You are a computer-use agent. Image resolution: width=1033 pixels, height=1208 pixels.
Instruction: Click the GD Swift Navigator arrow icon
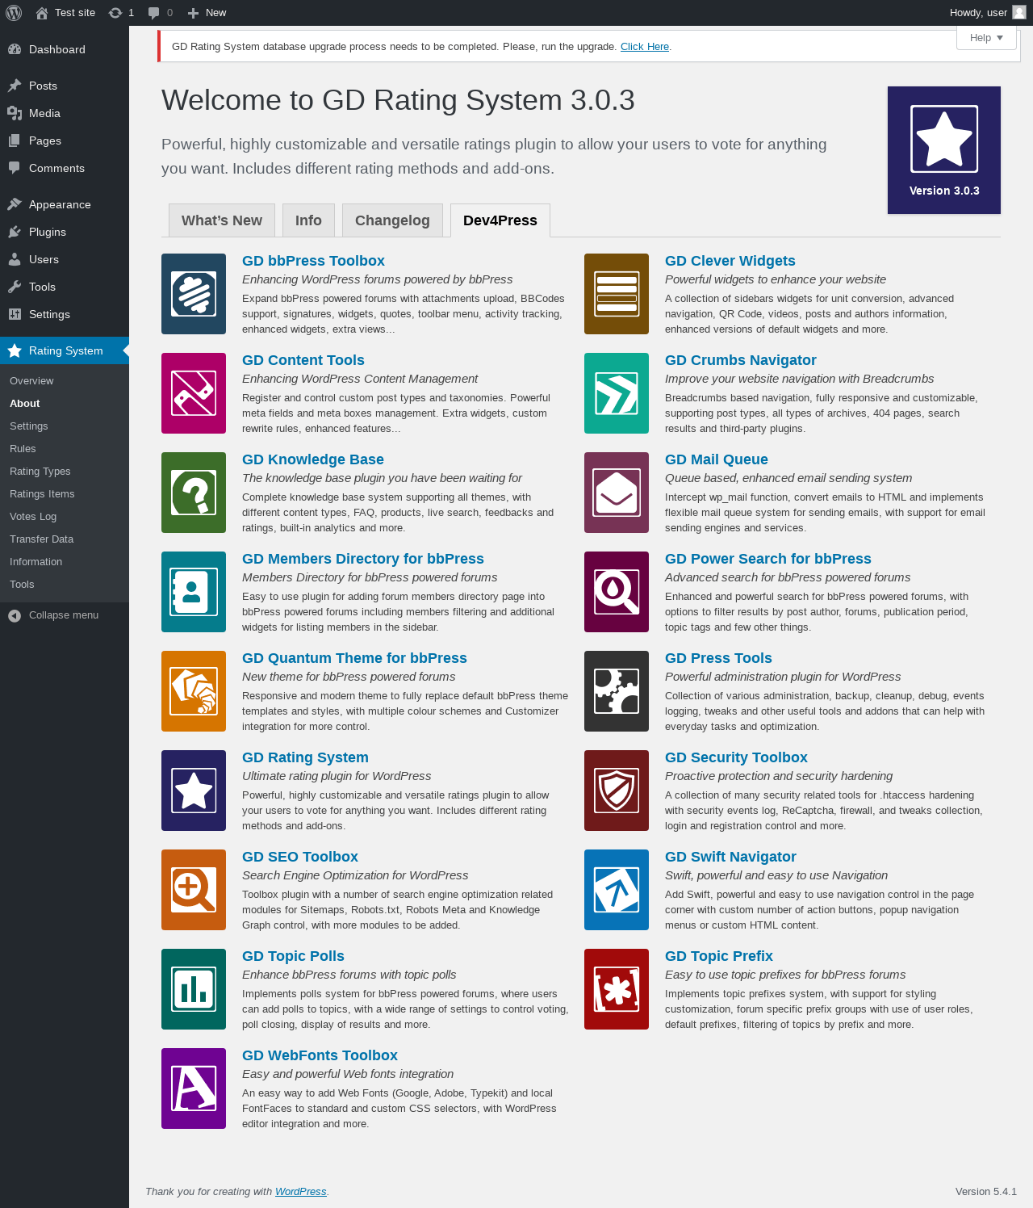coord(617,890)
